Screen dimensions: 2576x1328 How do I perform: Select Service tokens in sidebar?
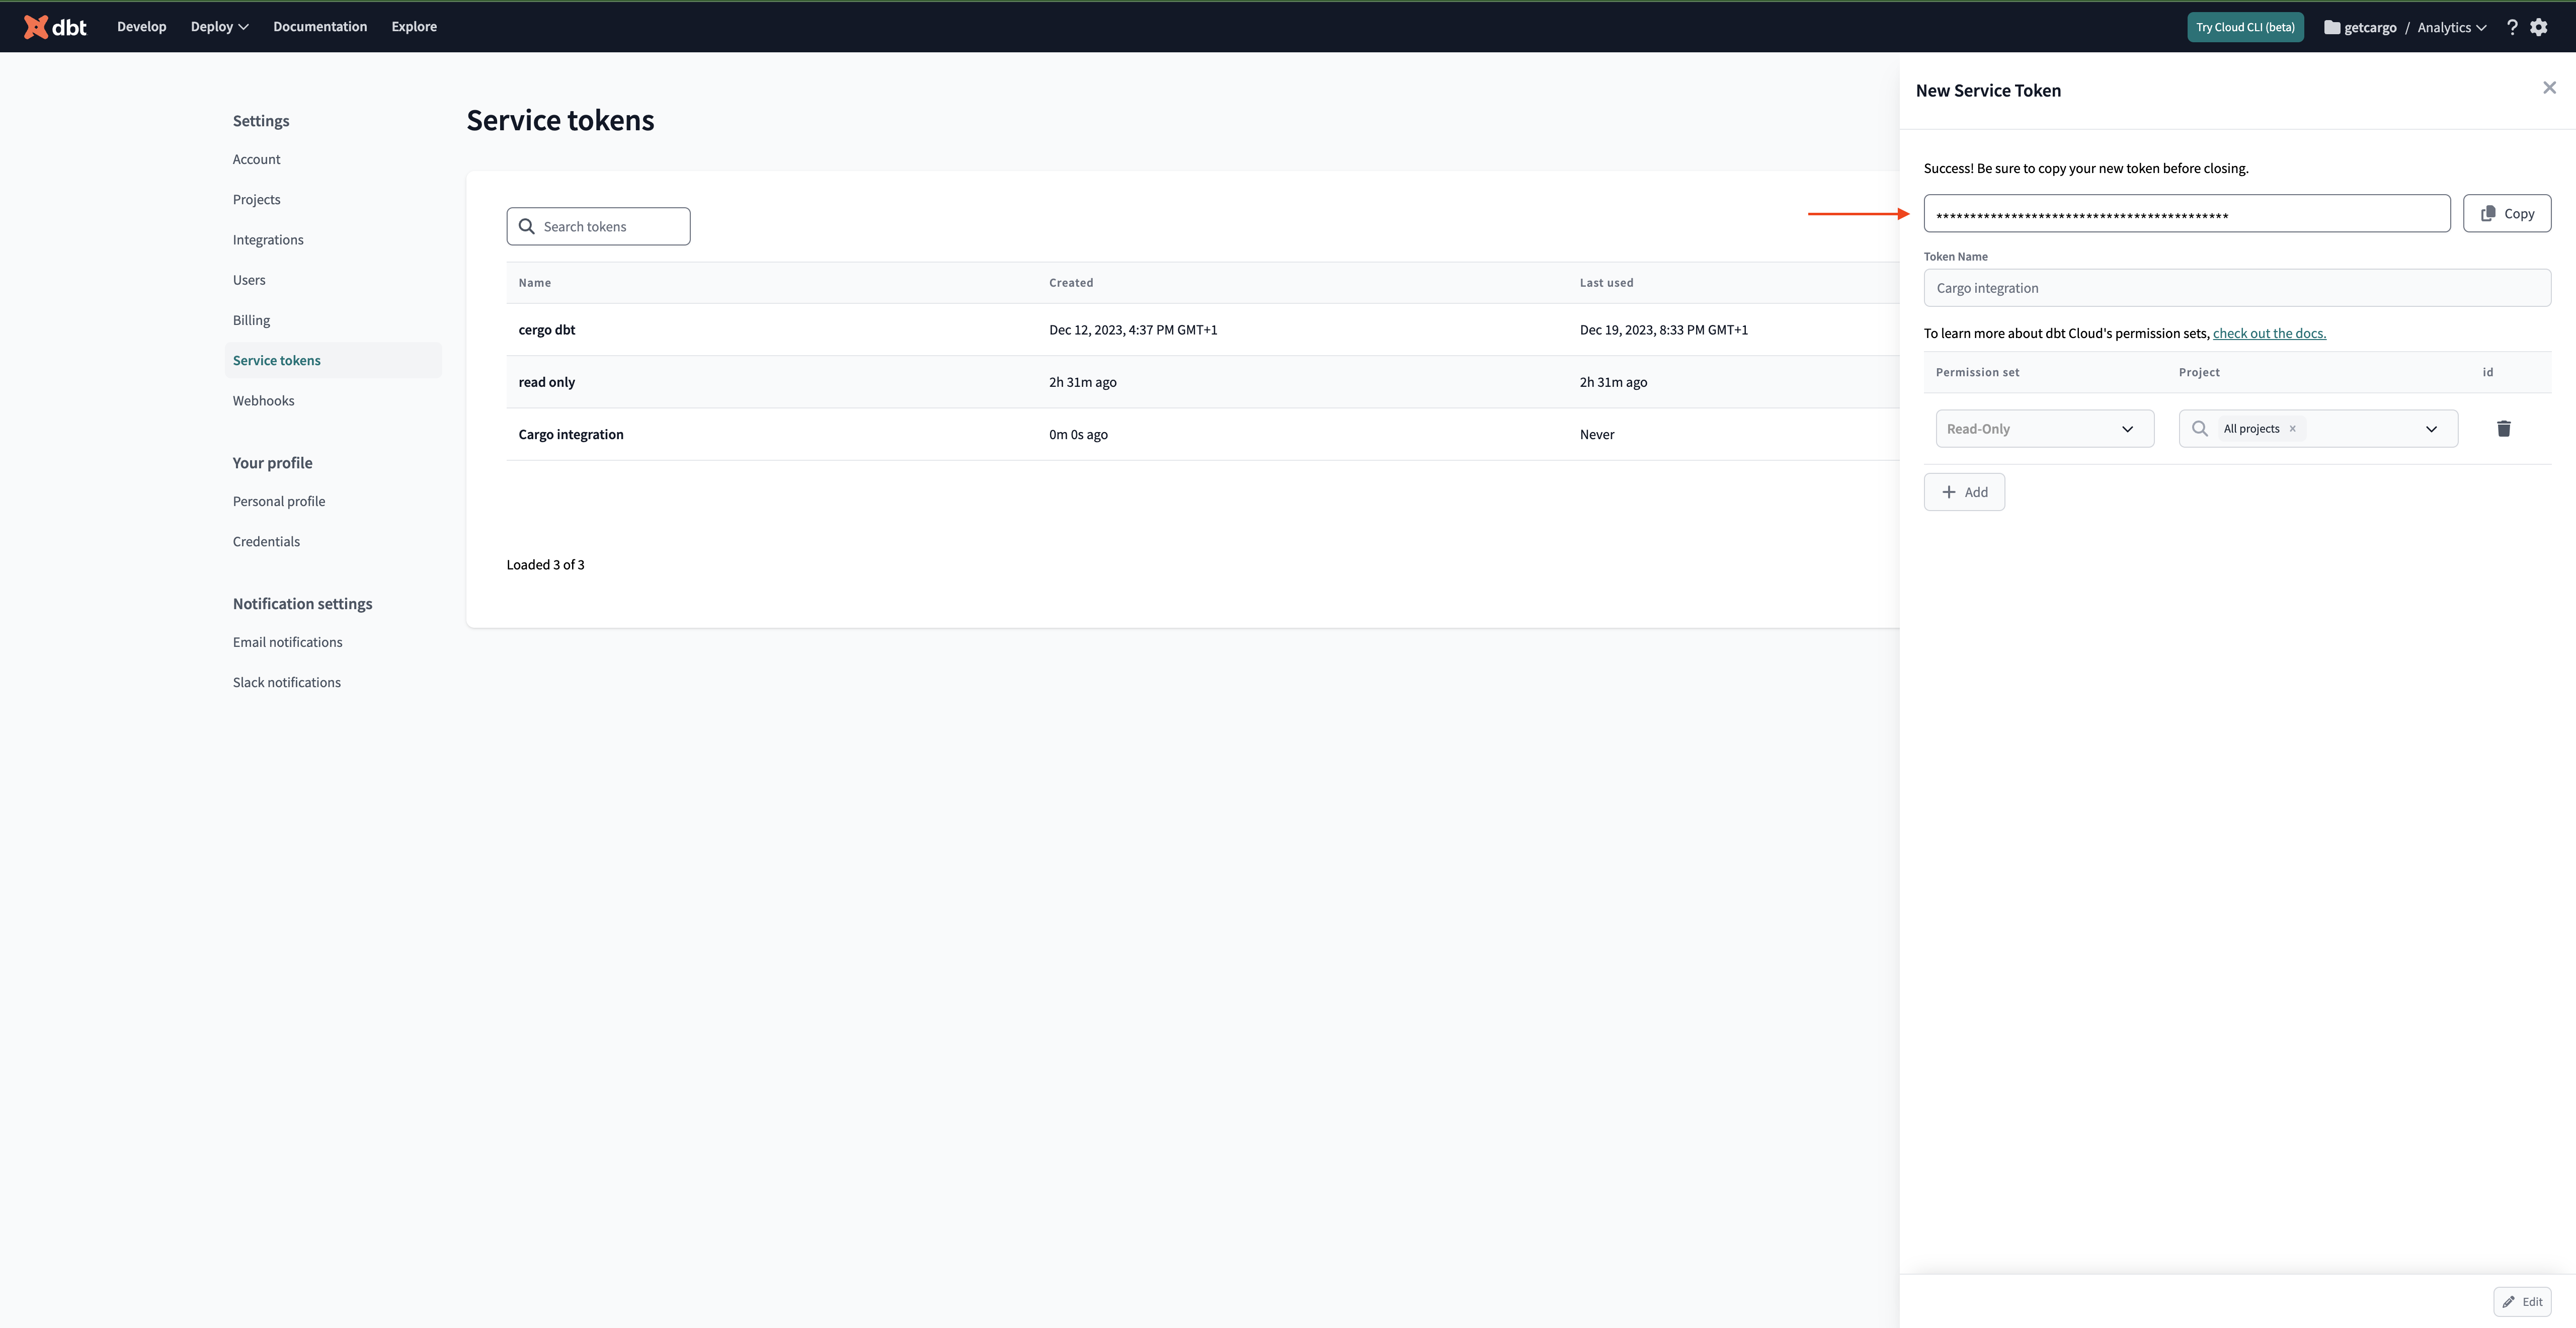[333, 360]
